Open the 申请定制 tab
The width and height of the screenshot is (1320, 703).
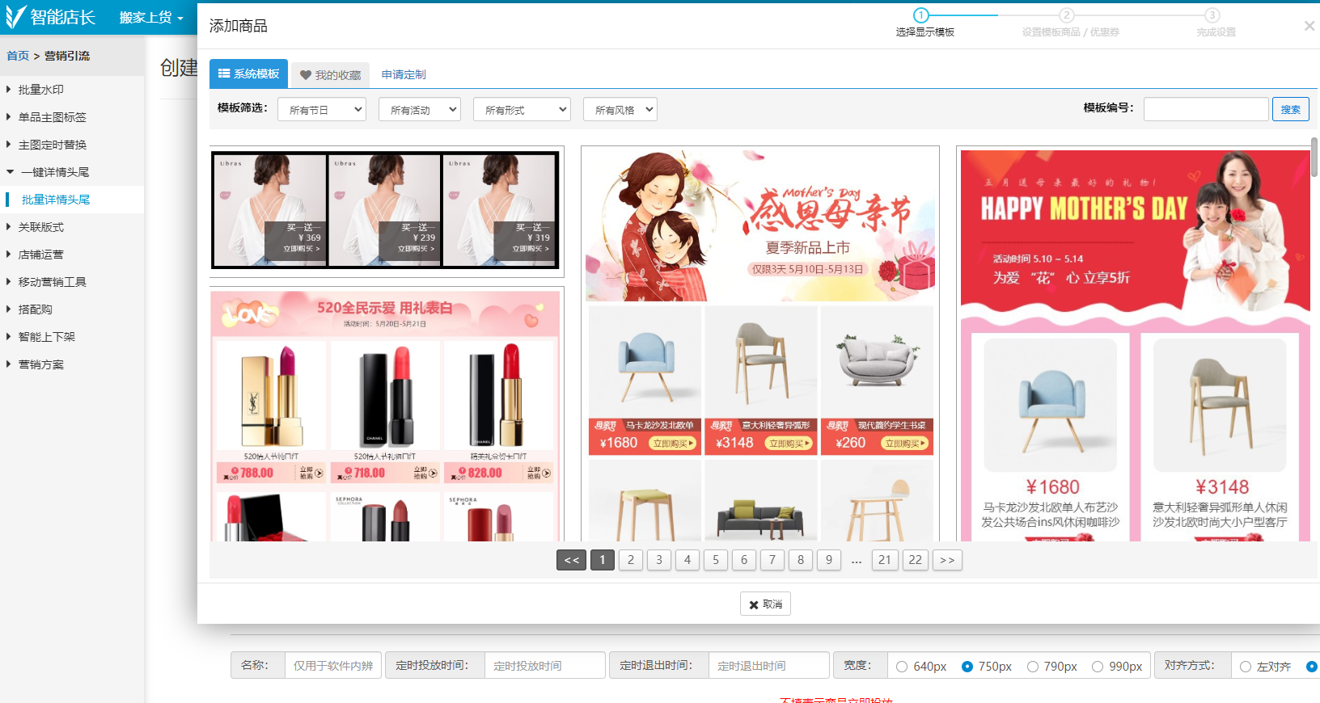tap(404, 74)
